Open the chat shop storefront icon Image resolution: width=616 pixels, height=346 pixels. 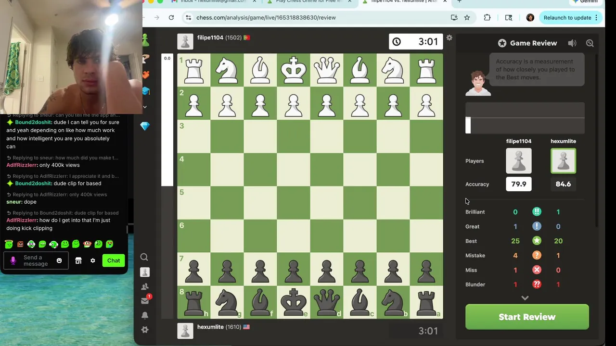pyautogui.click(x=78, y=260)
